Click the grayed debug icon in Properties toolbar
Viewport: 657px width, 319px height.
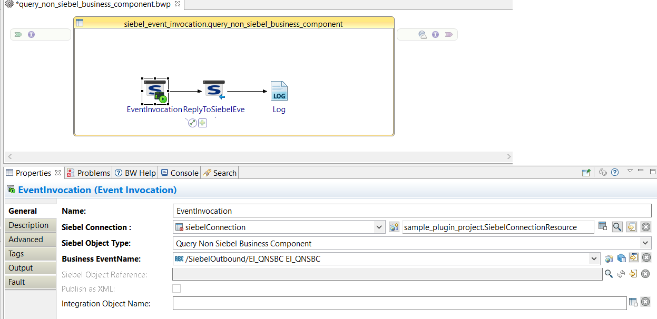603,172
